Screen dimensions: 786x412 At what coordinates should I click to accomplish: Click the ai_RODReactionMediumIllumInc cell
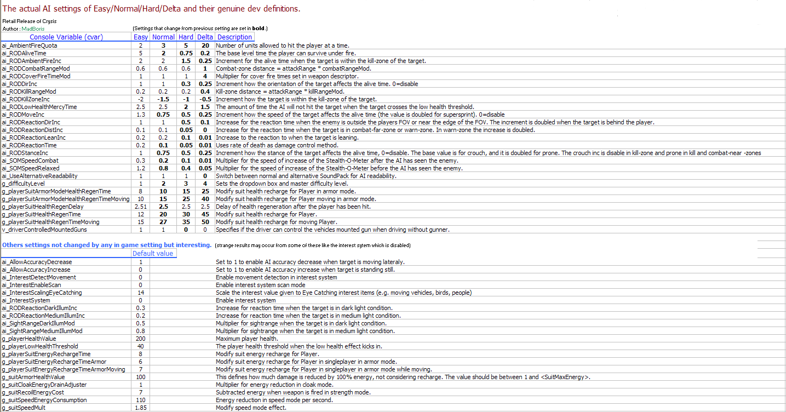point(66,316)
